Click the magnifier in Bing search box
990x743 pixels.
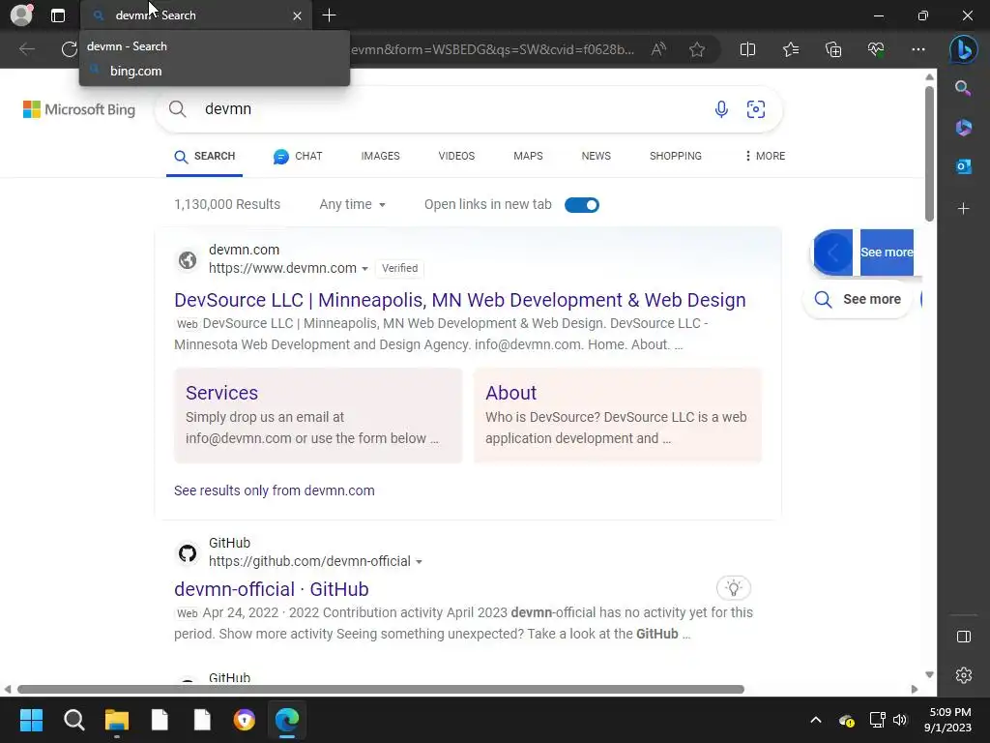click(x=178, y=109)
